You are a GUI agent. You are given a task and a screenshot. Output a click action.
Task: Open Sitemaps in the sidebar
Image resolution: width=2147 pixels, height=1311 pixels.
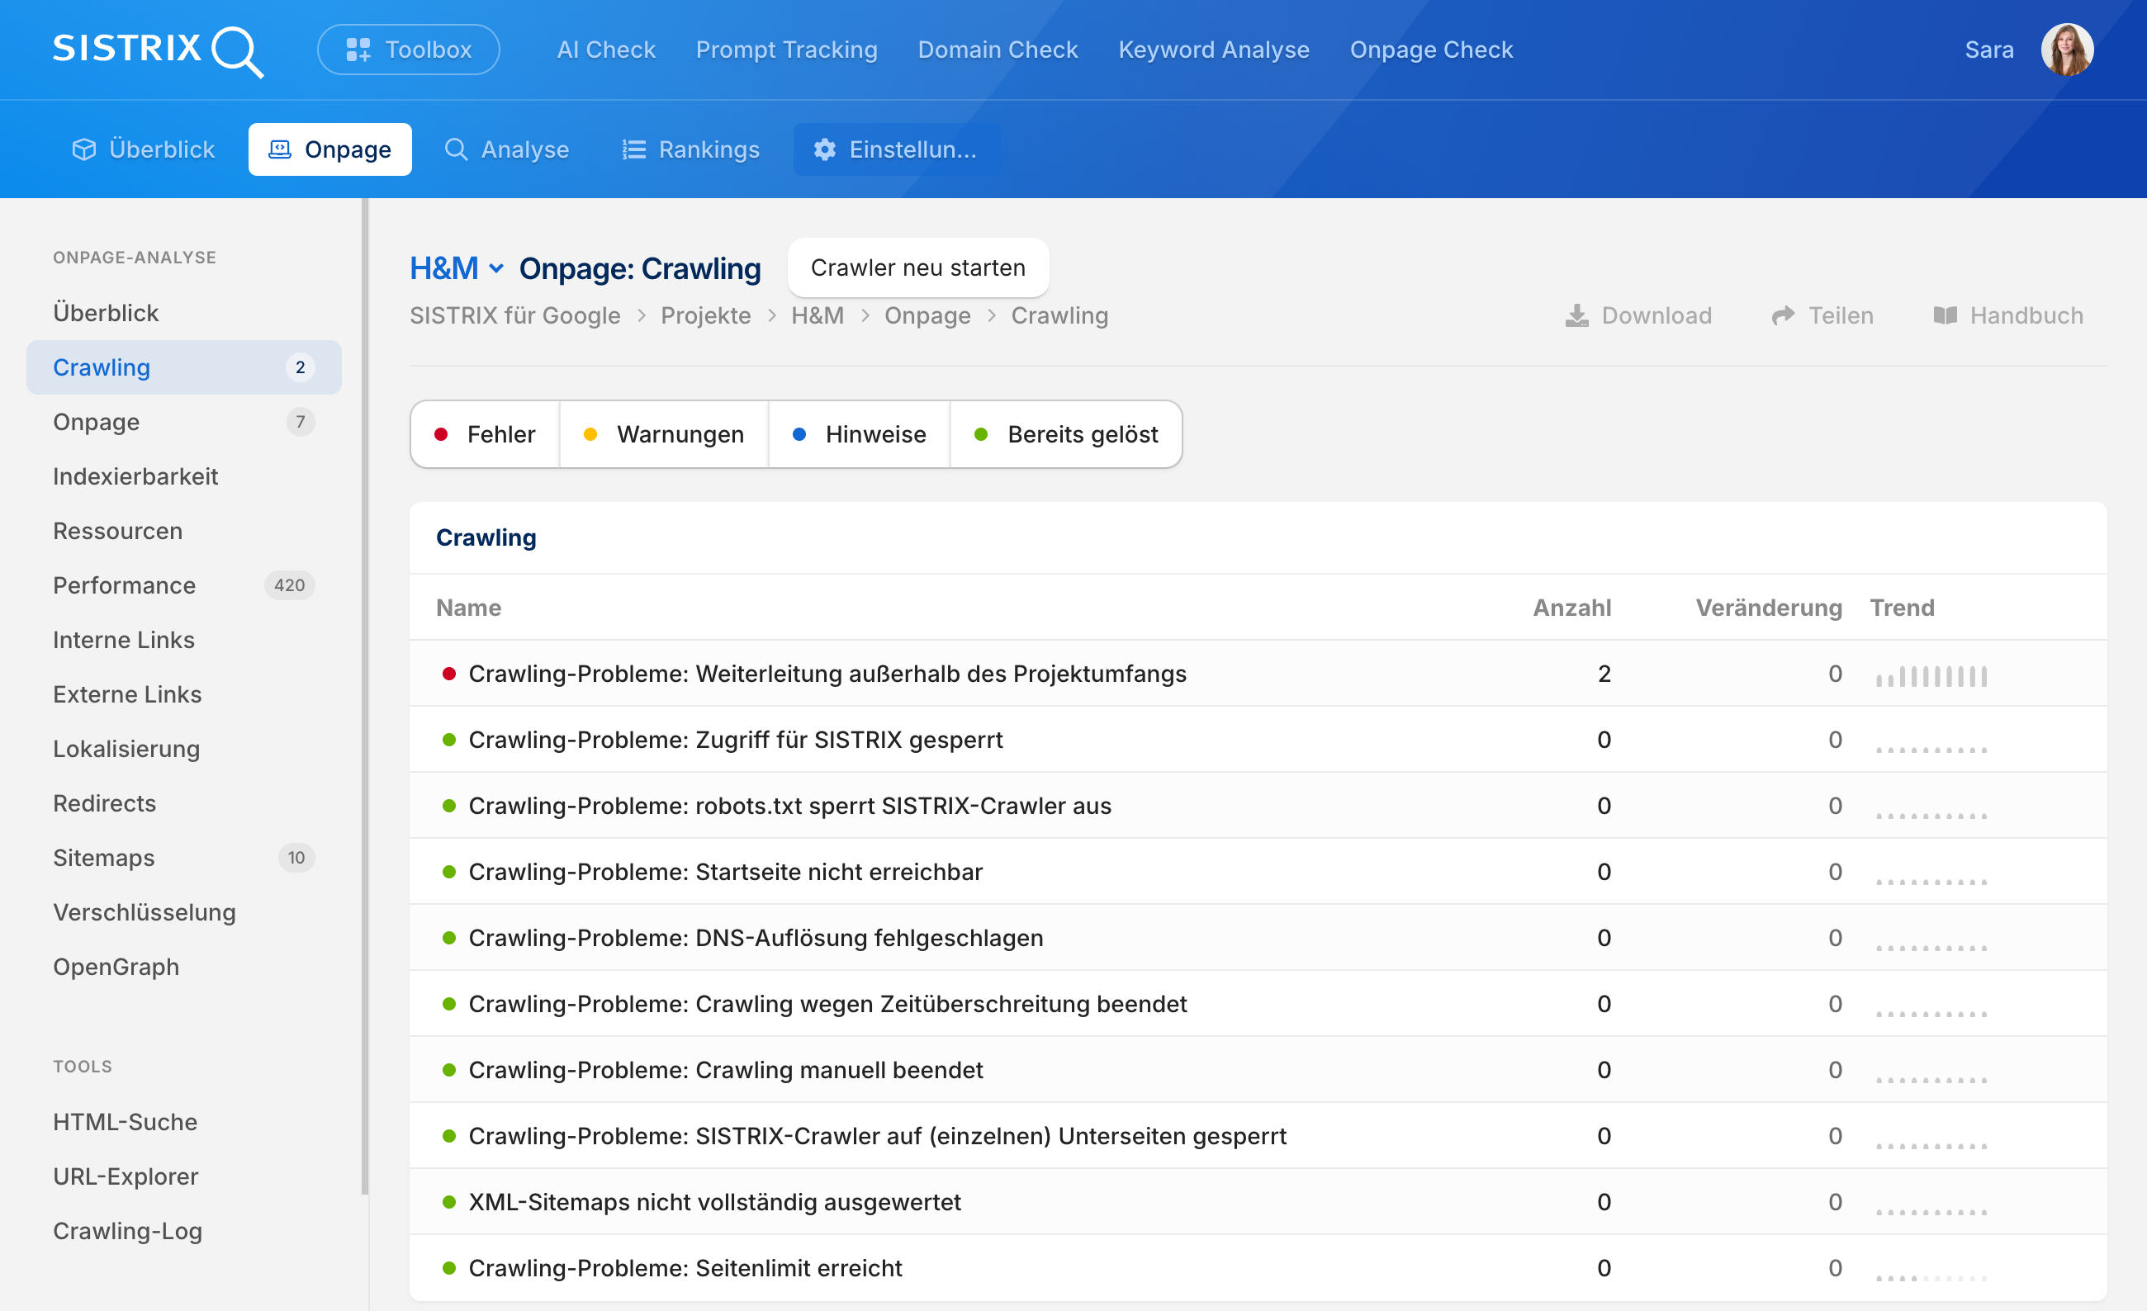click(184, 857)
